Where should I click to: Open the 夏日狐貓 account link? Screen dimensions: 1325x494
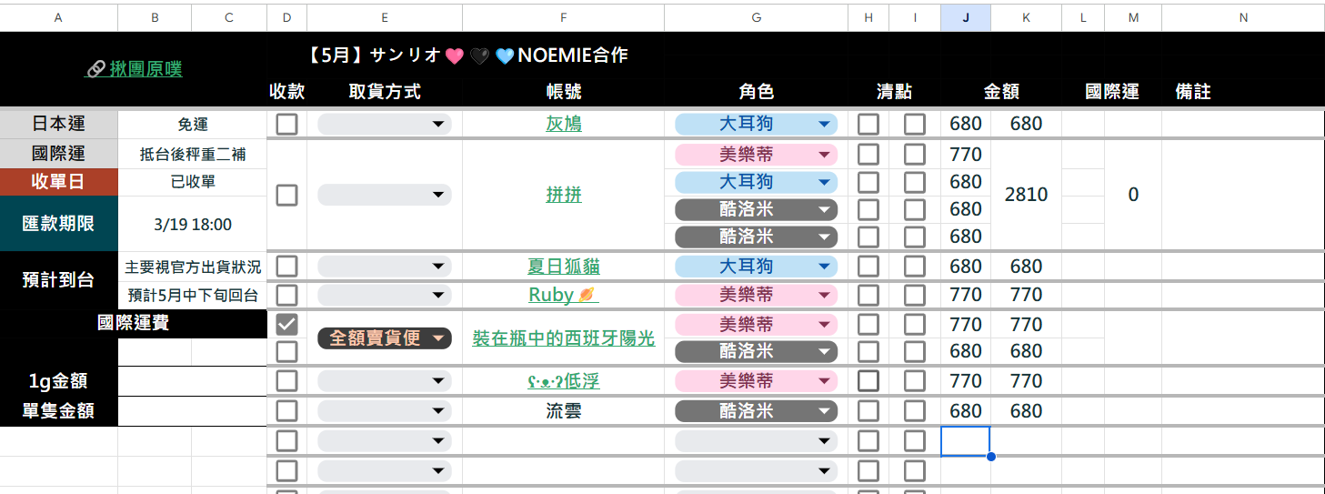(564, 267)
